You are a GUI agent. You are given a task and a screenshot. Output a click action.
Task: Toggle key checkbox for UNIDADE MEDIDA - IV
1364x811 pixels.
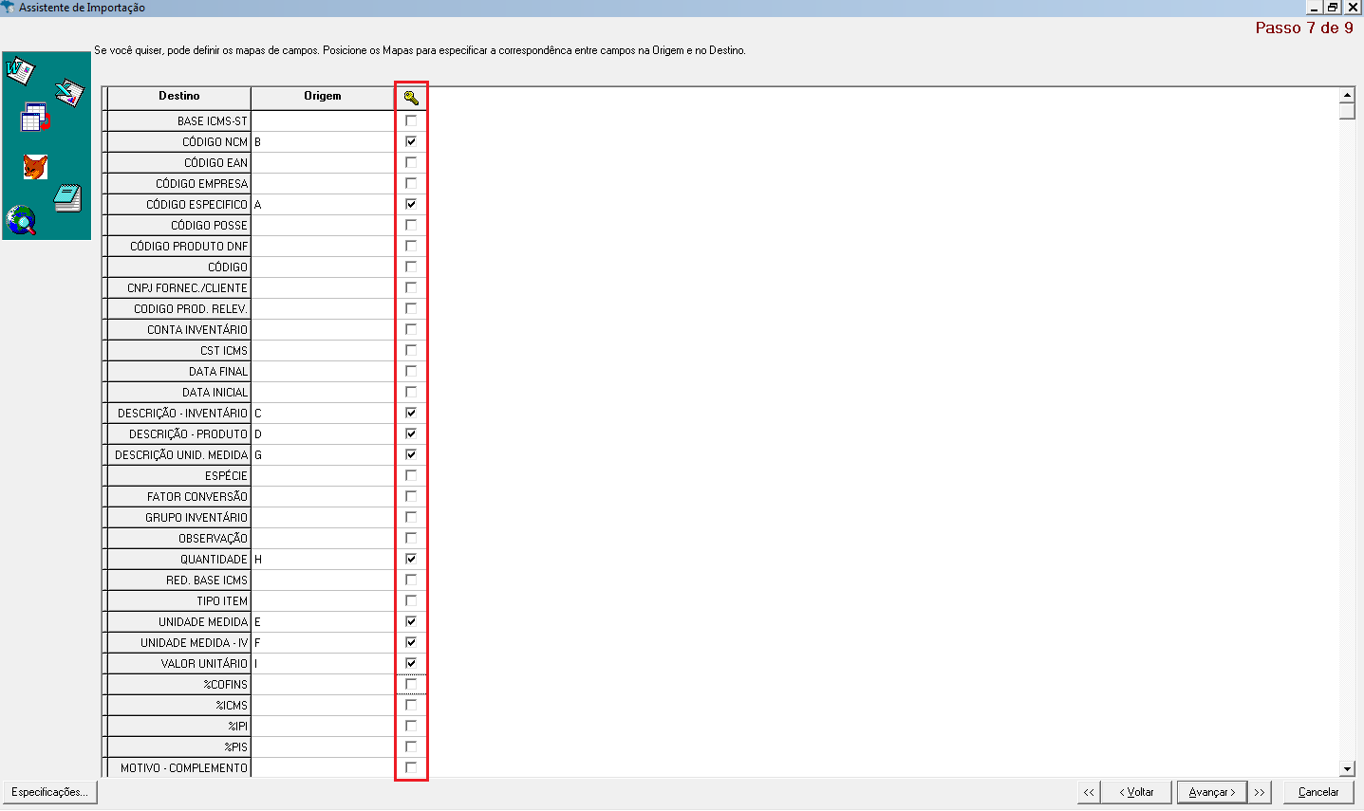(411, 642)
